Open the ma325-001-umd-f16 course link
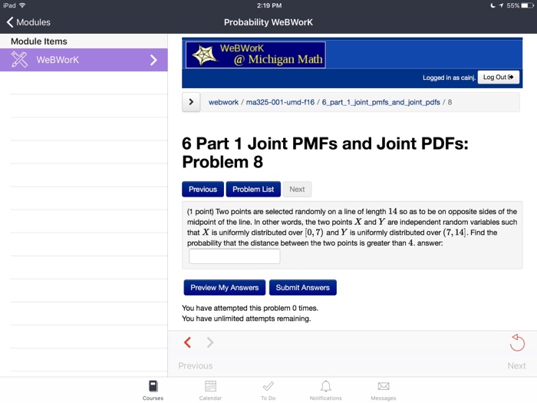 tap(281, 102)
